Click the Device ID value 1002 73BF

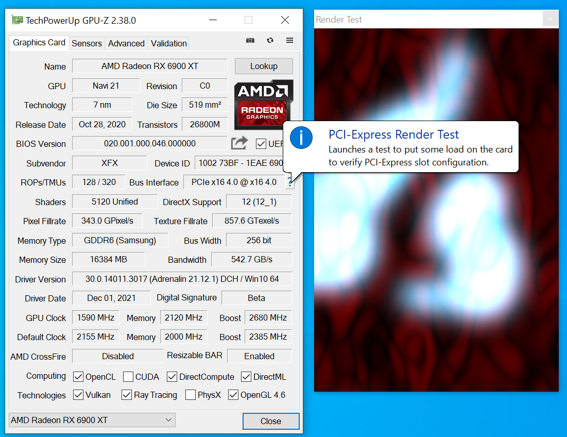(239, 163)
